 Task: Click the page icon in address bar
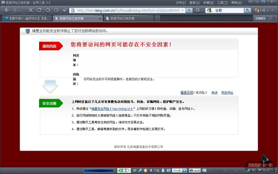(73, 11)
